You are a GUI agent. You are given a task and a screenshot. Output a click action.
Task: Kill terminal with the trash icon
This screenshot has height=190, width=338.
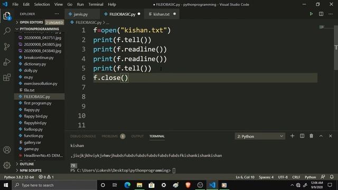coord(311,136)
